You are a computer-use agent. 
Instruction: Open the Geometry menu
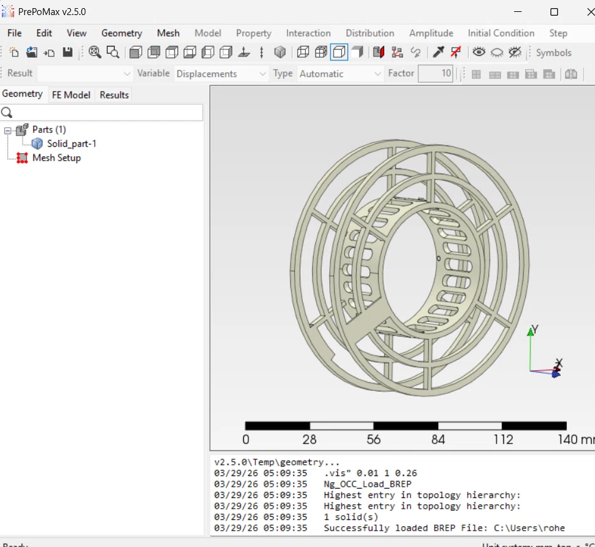pos(122,33)
